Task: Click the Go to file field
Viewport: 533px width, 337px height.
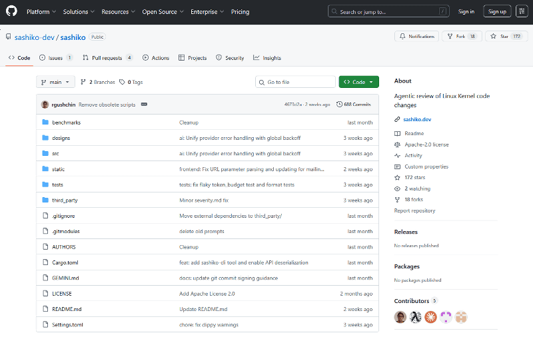Action: coord(296,82)
